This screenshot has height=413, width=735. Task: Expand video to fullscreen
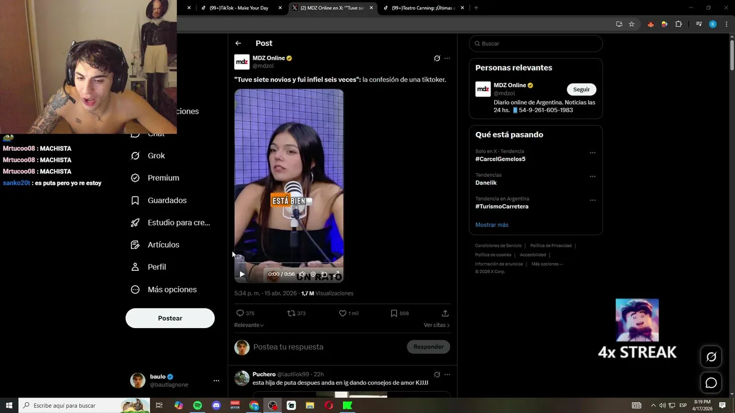coord(336,274)
